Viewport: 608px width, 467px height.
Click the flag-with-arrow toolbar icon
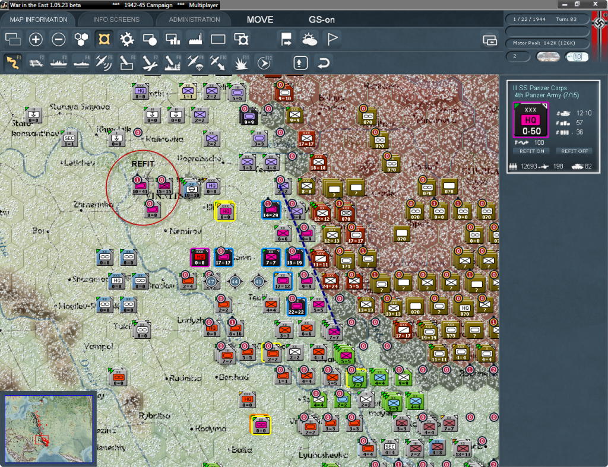tap(286, 39)
